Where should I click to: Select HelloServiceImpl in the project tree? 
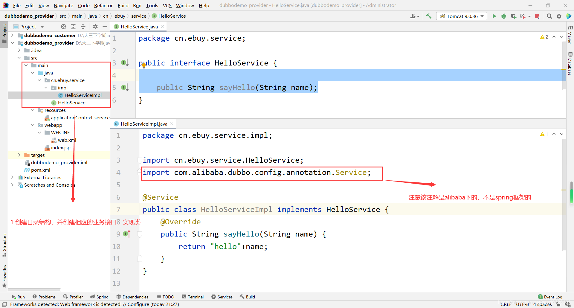point(83,95)
